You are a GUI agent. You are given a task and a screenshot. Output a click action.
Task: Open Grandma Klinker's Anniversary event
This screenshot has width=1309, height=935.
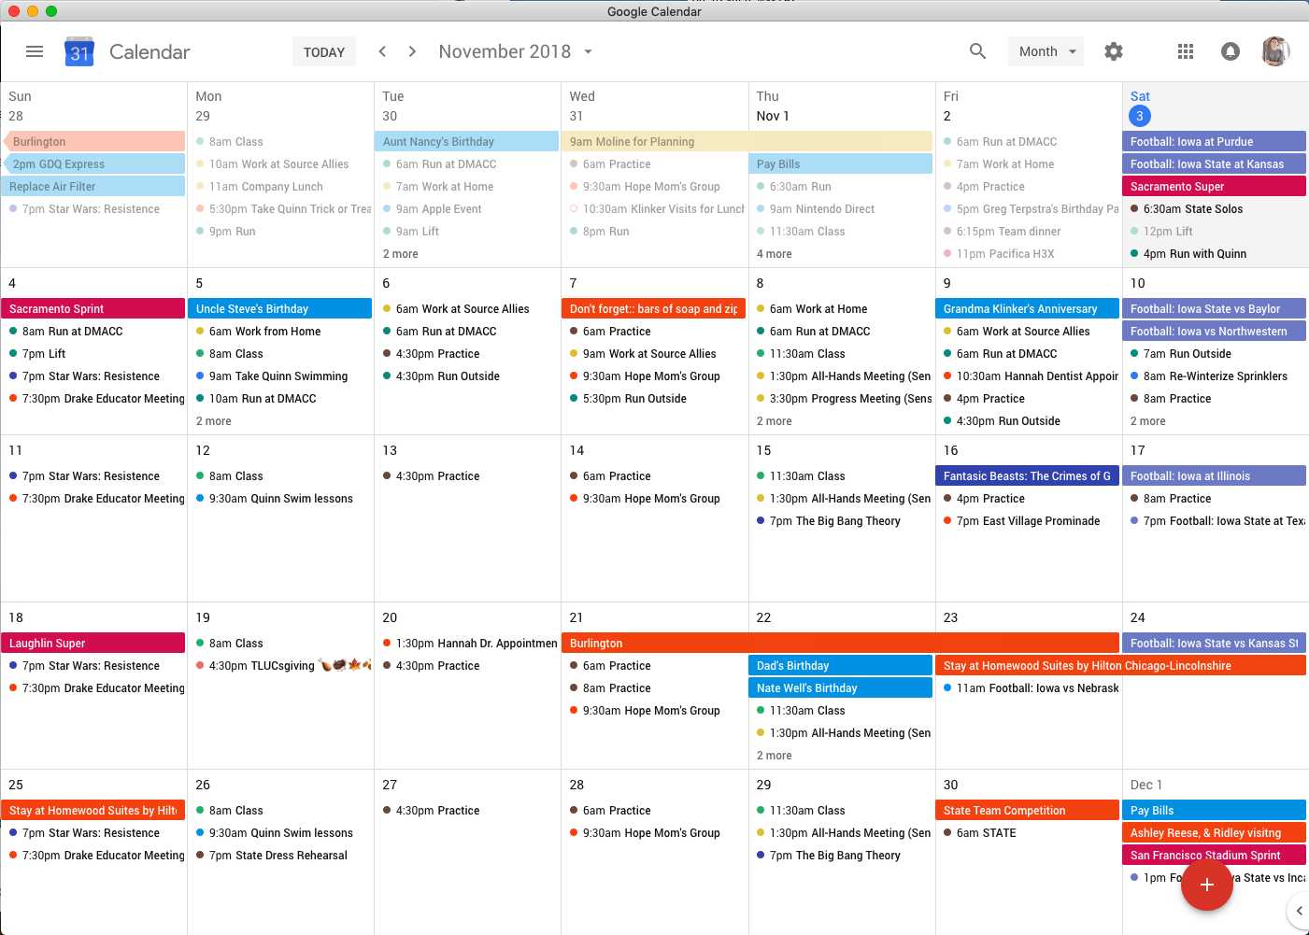[1028, 309]
